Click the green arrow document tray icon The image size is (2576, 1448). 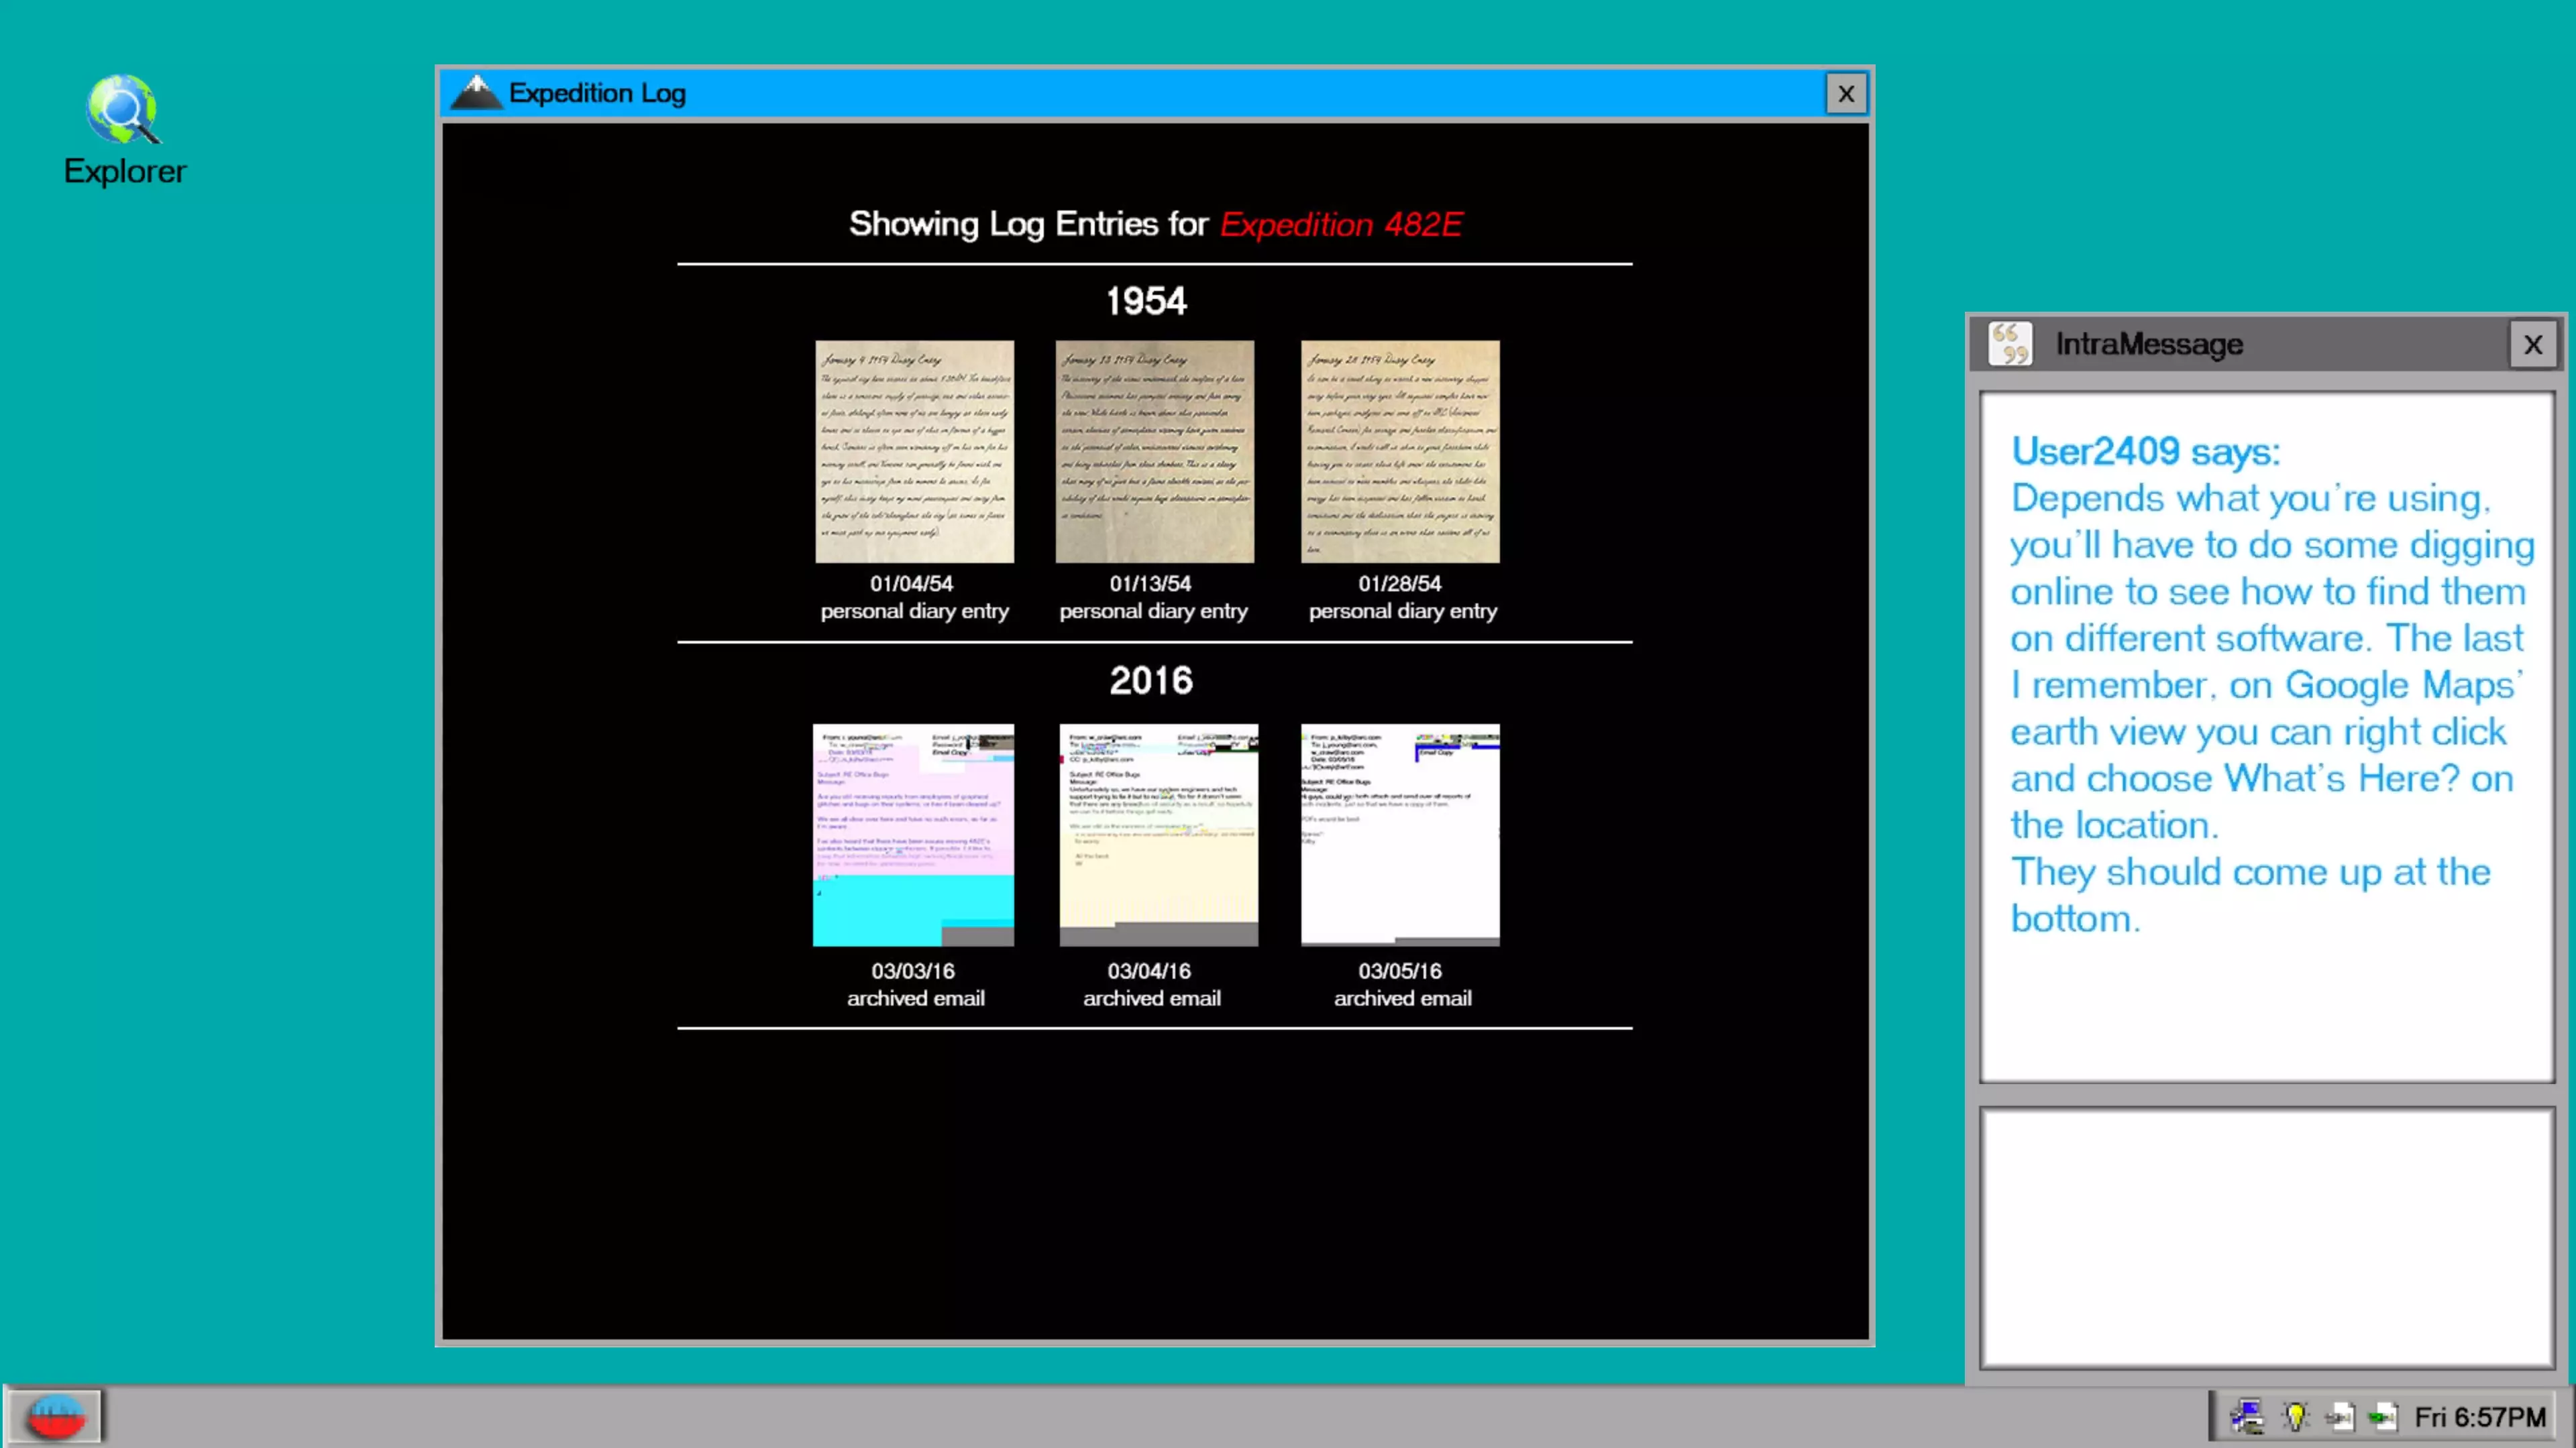[2383, 1416]
